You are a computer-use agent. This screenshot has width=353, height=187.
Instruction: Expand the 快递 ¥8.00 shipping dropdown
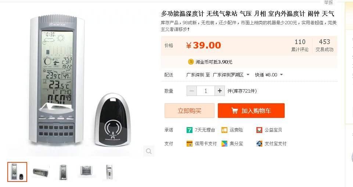click(x=269, y=75)
